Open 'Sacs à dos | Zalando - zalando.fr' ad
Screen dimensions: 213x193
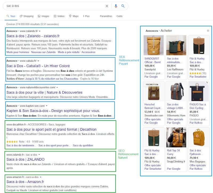point(33,36)
